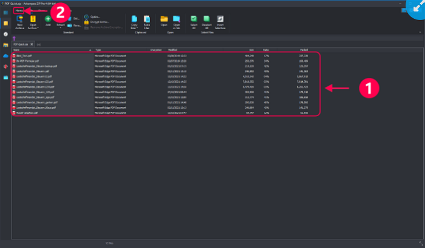Click the Type cell of the Muster-Angebot.pdf row
The image size is (425, 248).
point(110,113)
